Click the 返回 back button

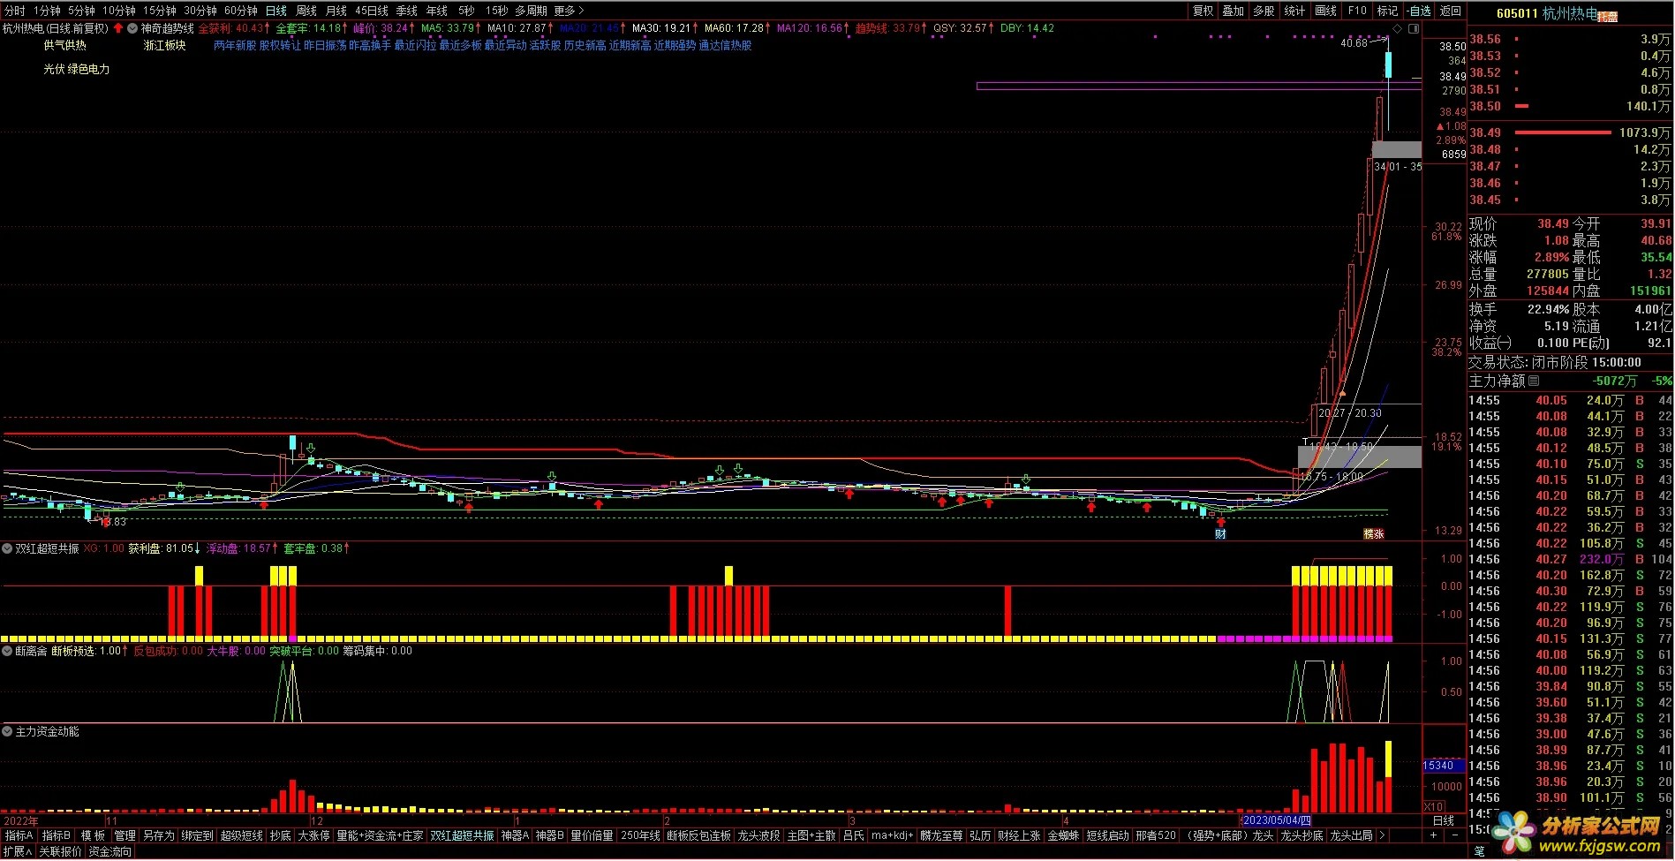pos(1451,11)
